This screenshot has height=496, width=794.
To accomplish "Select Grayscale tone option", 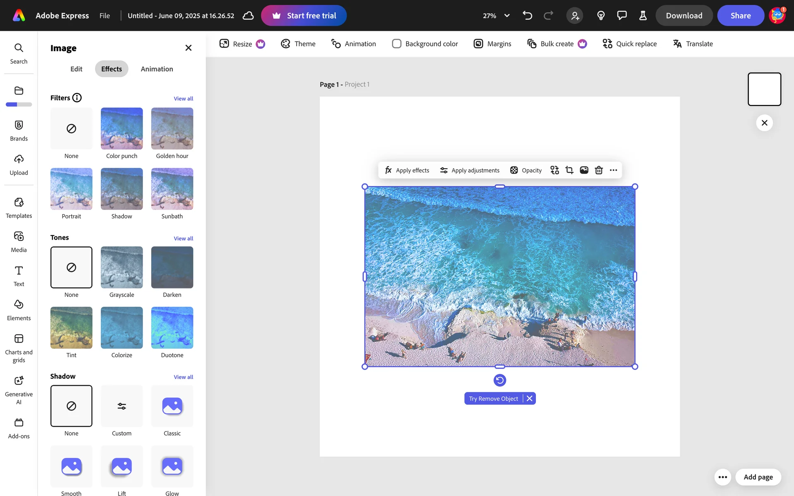I will click(x=122, y=267).
